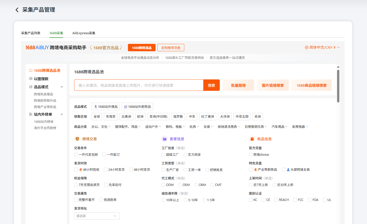The height and width of the screenshot is (224, 367).
Task: Switch to the 1688采集 tab
Action: click(56, 33)
